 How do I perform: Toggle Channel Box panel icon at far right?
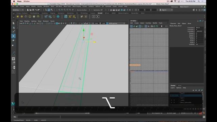(x=204, y=10)
